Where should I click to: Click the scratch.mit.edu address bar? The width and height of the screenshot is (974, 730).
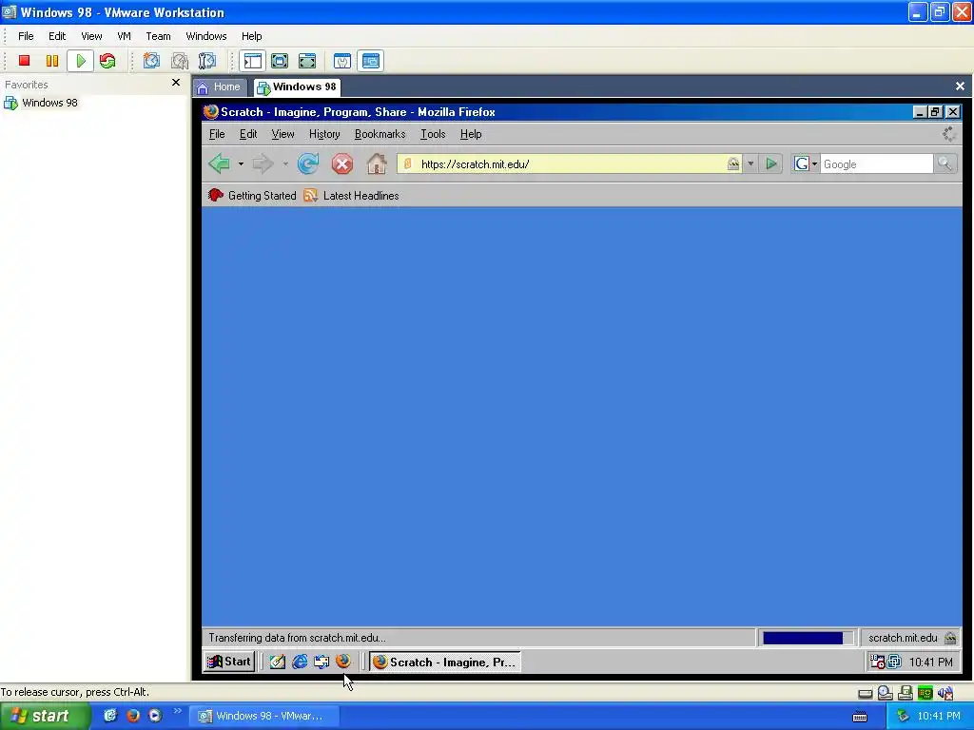tap(569, 163)
